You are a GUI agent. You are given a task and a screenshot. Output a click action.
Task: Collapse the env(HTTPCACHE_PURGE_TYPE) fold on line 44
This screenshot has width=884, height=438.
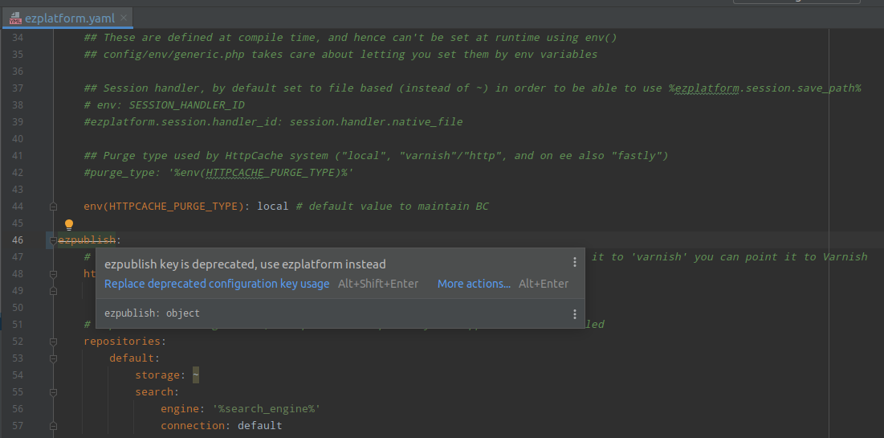click(52, 207)
